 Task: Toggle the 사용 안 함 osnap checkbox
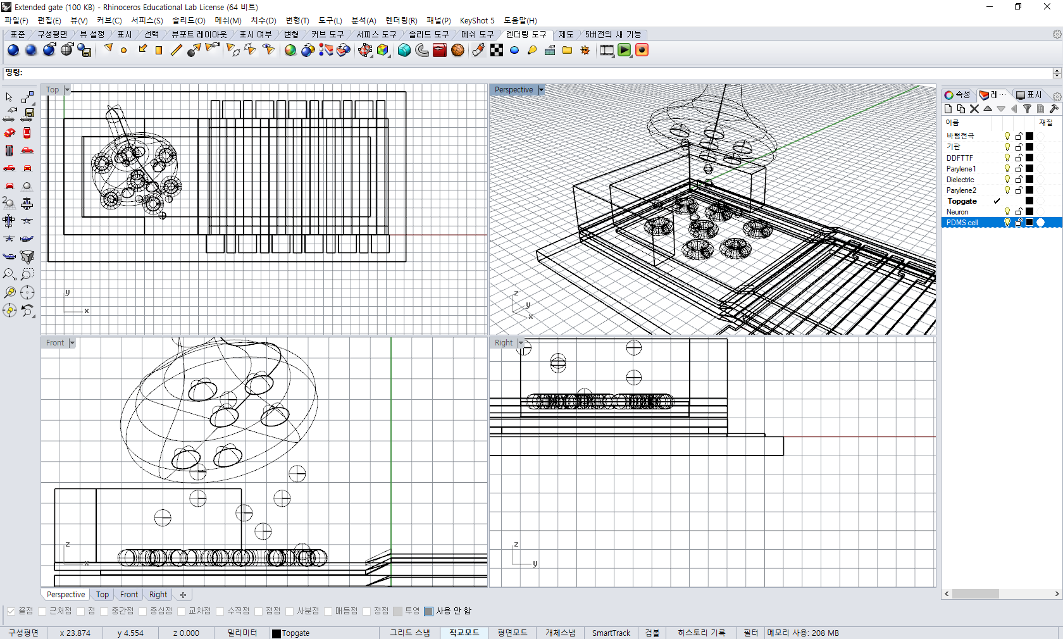pyautogui.click(x=428, y=611)
